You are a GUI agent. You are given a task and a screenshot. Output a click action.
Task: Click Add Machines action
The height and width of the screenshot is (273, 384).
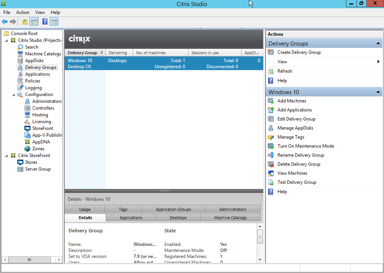[292, 101]
